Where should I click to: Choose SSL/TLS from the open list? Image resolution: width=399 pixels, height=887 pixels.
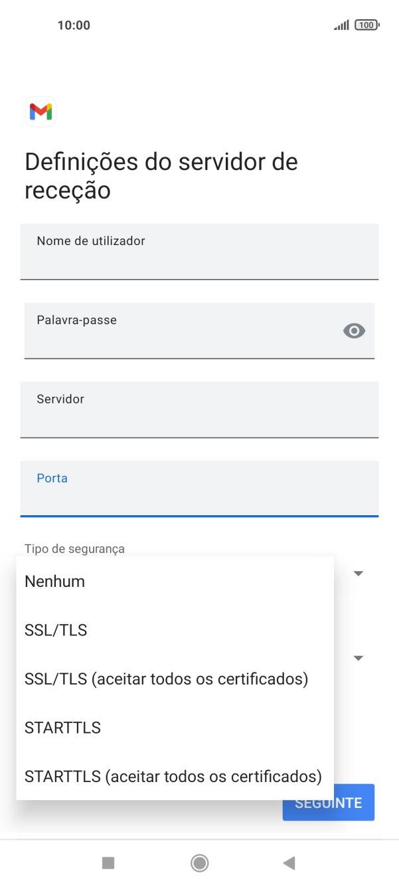click(x=55, y=629)
